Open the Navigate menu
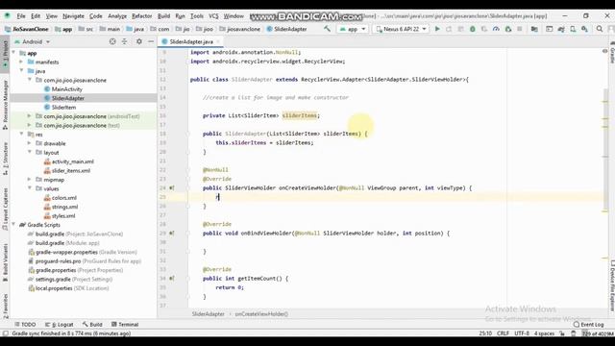 point(73,16)
